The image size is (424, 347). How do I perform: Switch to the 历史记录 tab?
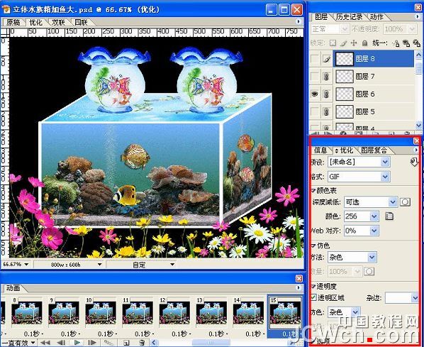coord(349,17)
